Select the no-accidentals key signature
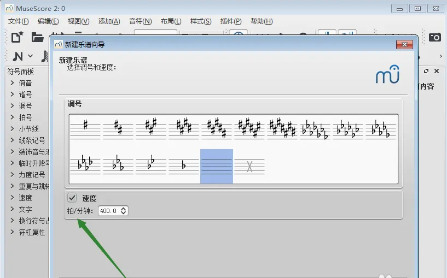The width and height of the screenshot is (447, 278). click(217, 166)
